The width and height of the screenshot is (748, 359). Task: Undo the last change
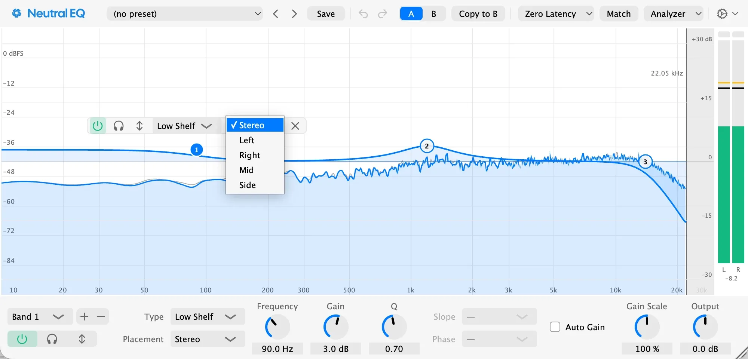[363, 14]
